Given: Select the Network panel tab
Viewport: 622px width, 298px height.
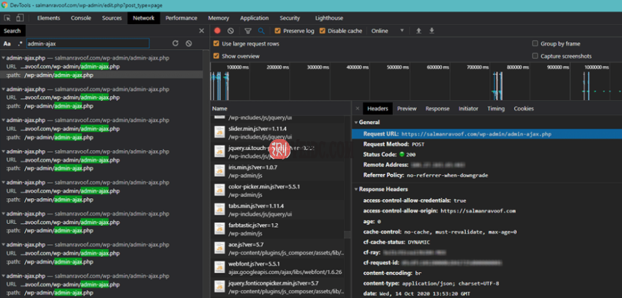Looking at the screenshot, I should (144, 18).
